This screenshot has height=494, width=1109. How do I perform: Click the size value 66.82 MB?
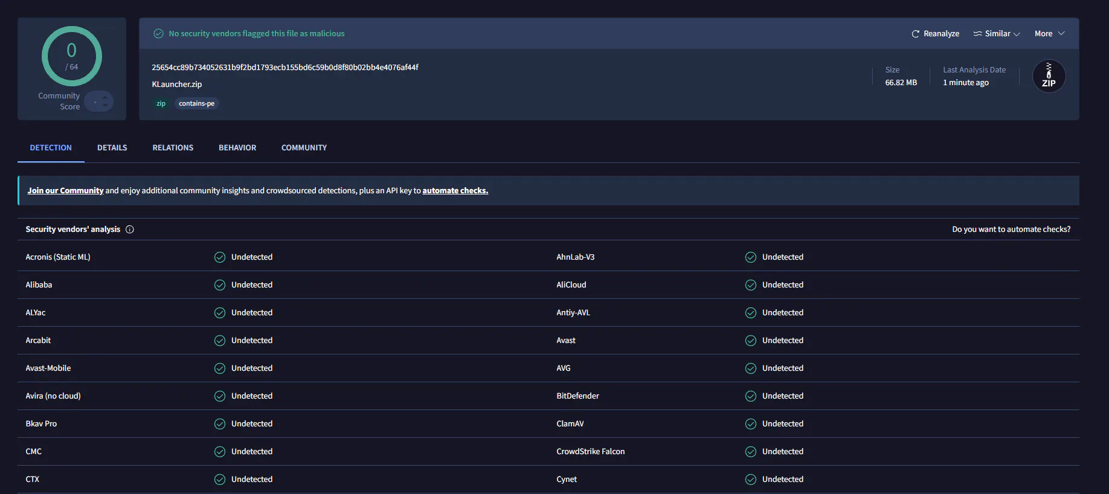(901, 83)
